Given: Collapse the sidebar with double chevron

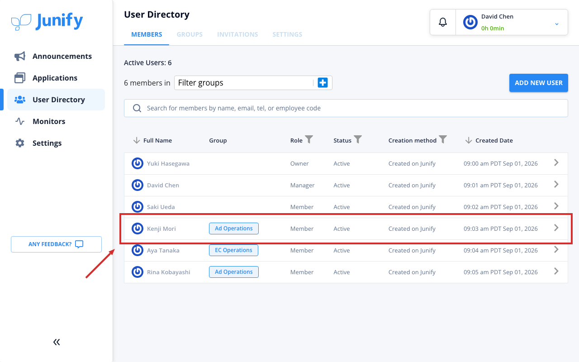Looking at the screenshot, I should [57, 342].
